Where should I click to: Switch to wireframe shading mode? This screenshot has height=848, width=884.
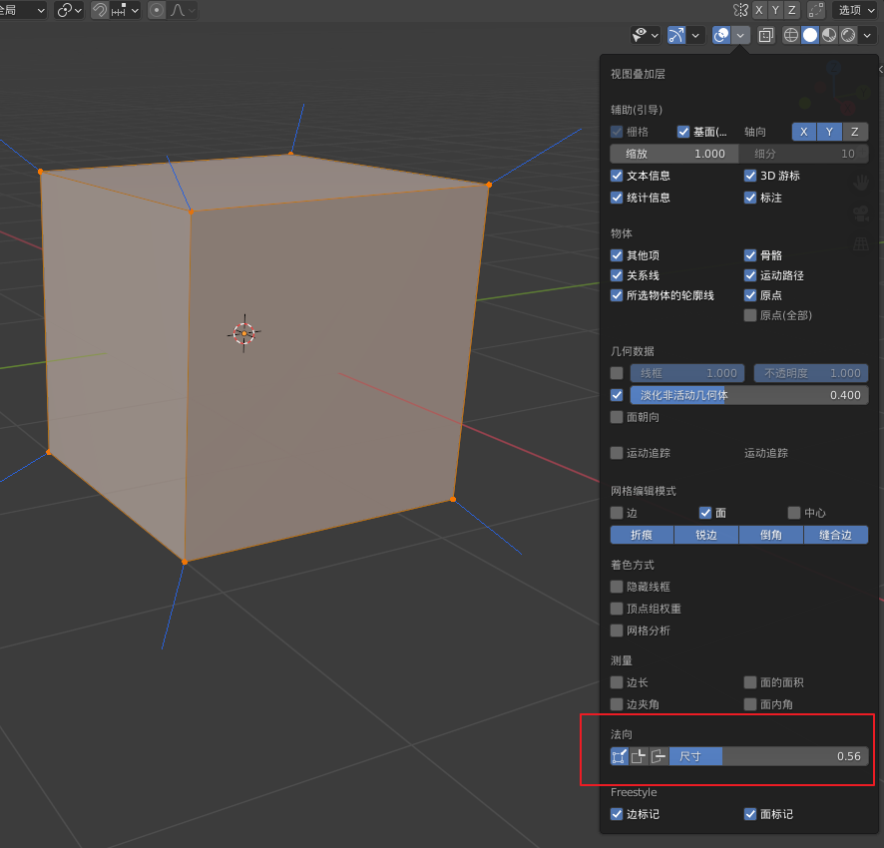(791, 35)
